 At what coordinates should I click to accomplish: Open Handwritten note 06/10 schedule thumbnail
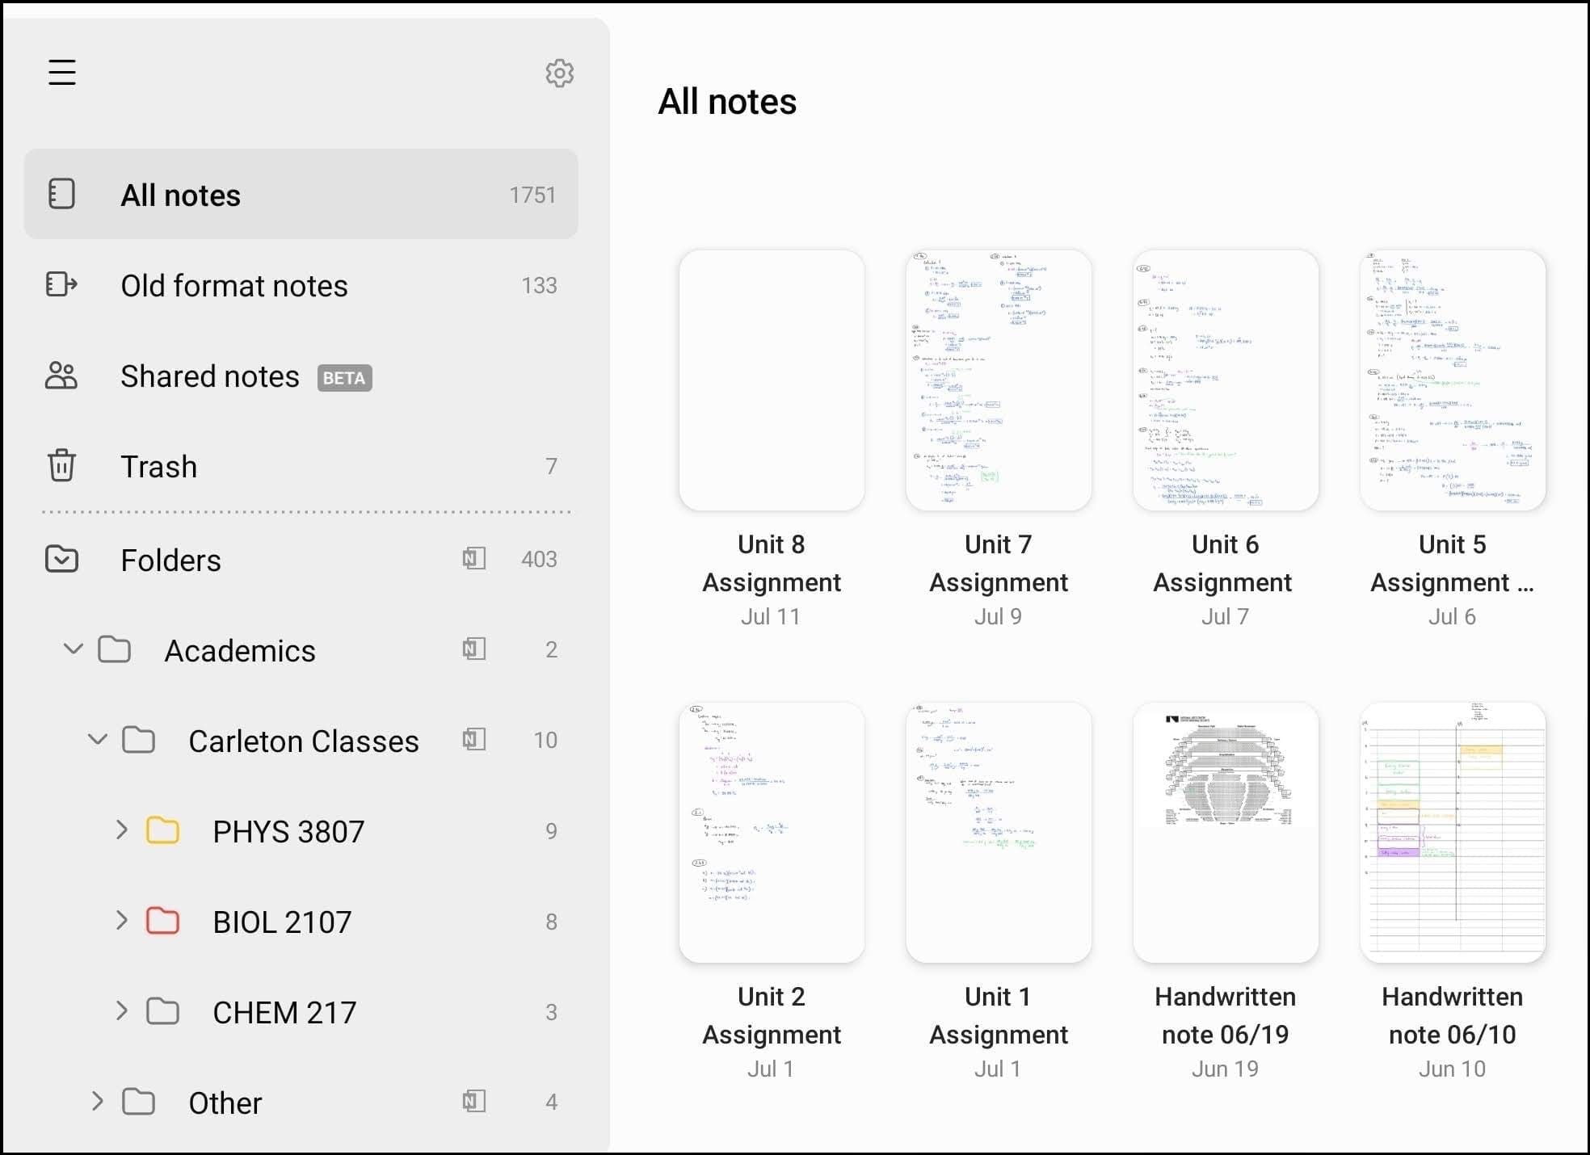pos(1452,833)
